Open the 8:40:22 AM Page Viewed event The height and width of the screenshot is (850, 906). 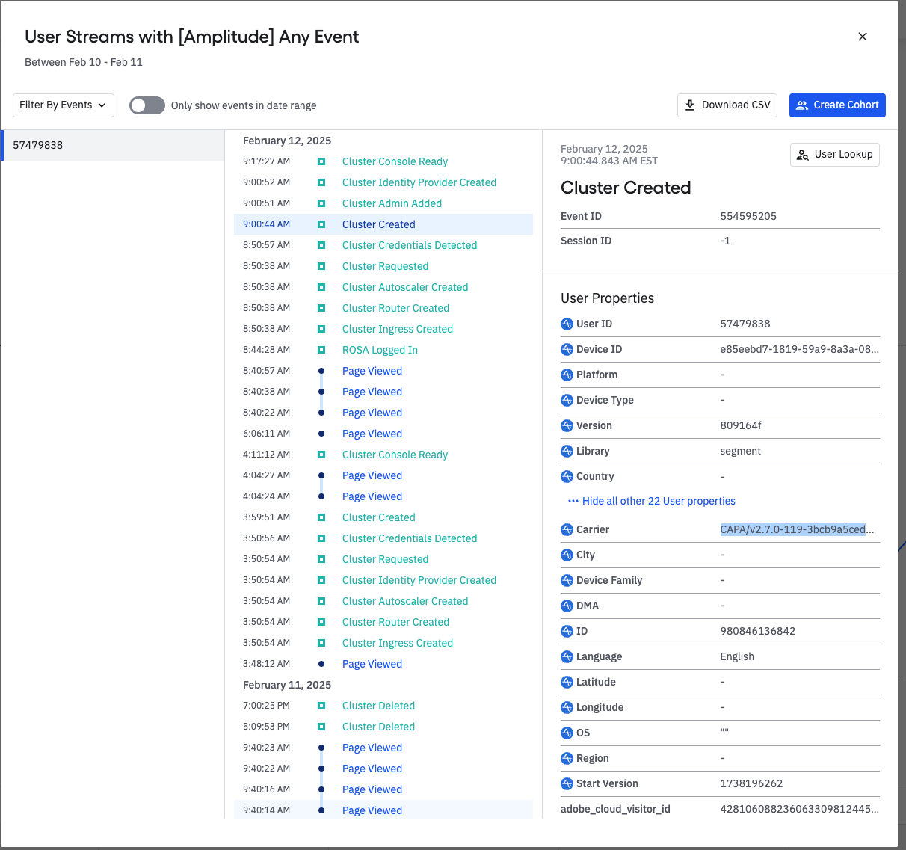pyautogui.click(x=383, y=413)
